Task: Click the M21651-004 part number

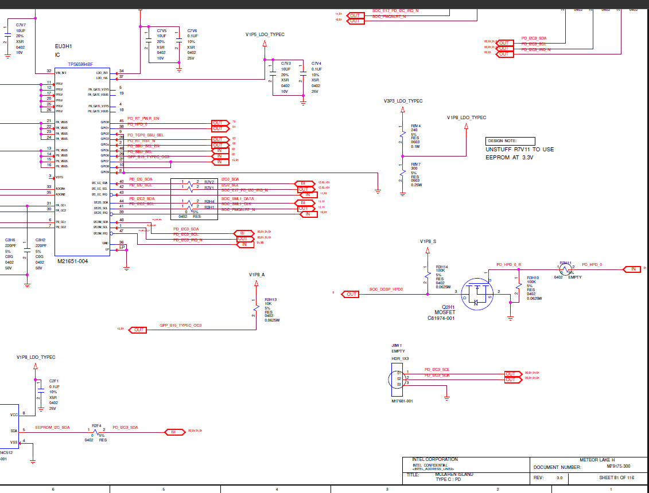Action: coord(72,261)
